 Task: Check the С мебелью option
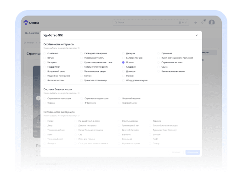(x=45, y=53)
